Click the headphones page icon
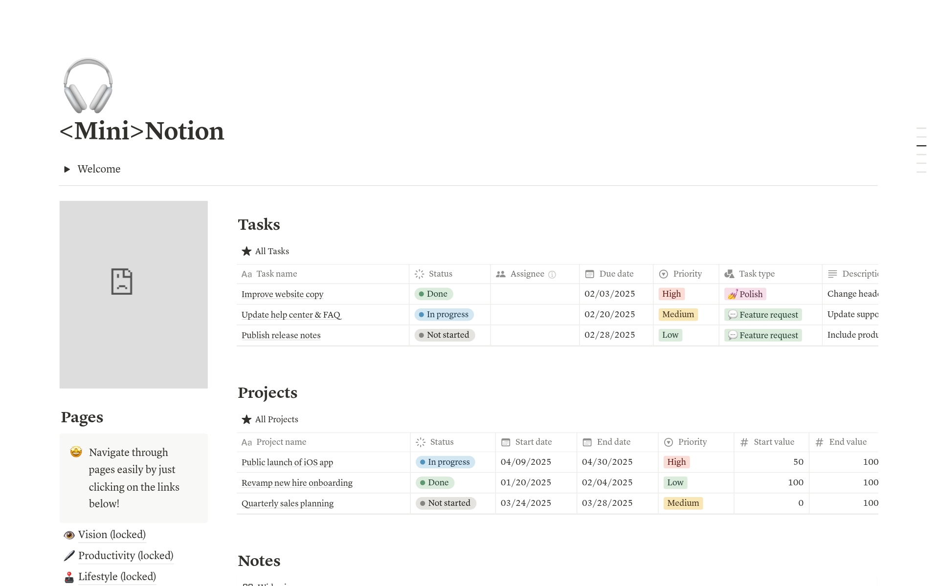 88,86
